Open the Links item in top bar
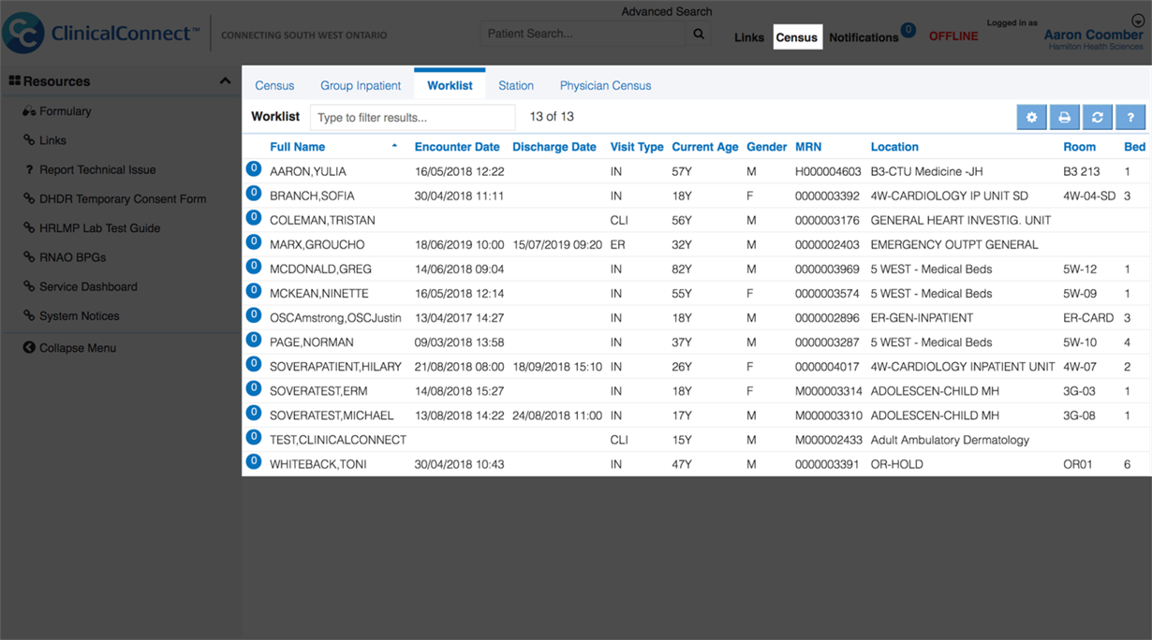 [749, 37]
